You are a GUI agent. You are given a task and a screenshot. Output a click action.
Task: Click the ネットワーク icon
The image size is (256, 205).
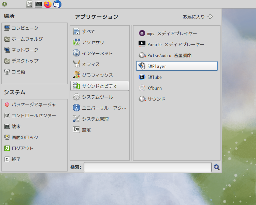pyautogui.click(x=7, y=50)
